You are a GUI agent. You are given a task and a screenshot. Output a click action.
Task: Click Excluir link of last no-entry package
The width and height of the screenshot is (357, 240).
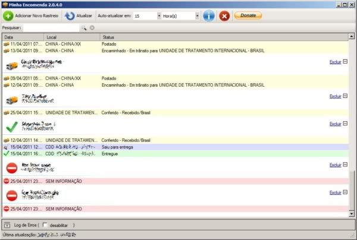(x=335, y=192)
